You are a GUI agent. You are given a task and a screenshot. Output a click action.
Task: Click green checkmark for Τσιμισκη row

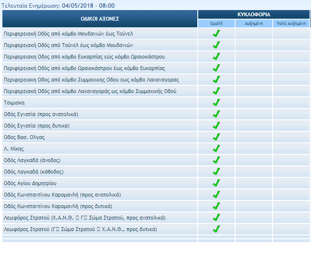(x=216, y=103)
